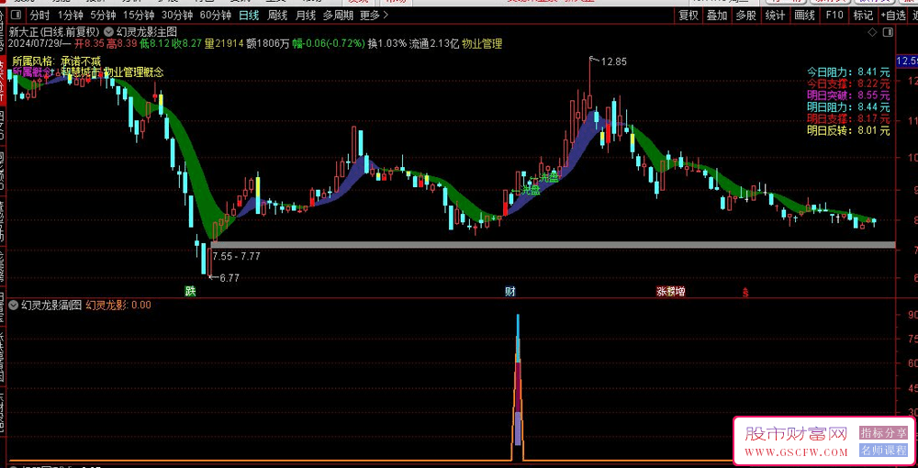
Task: Click the 标记 mark button
Action: coord(863,16)
